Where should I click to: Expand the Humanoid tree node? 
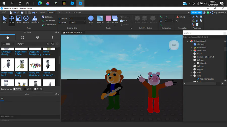[x=191, y=47]
